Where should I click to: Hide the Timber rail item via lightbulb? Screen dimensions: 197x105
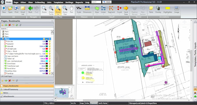[x=50, y=58]
